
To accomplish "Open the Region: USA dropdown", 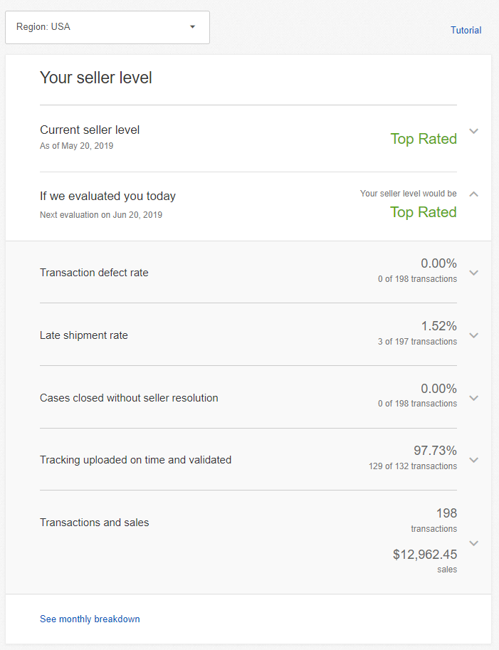I will (x=107, y=27).
